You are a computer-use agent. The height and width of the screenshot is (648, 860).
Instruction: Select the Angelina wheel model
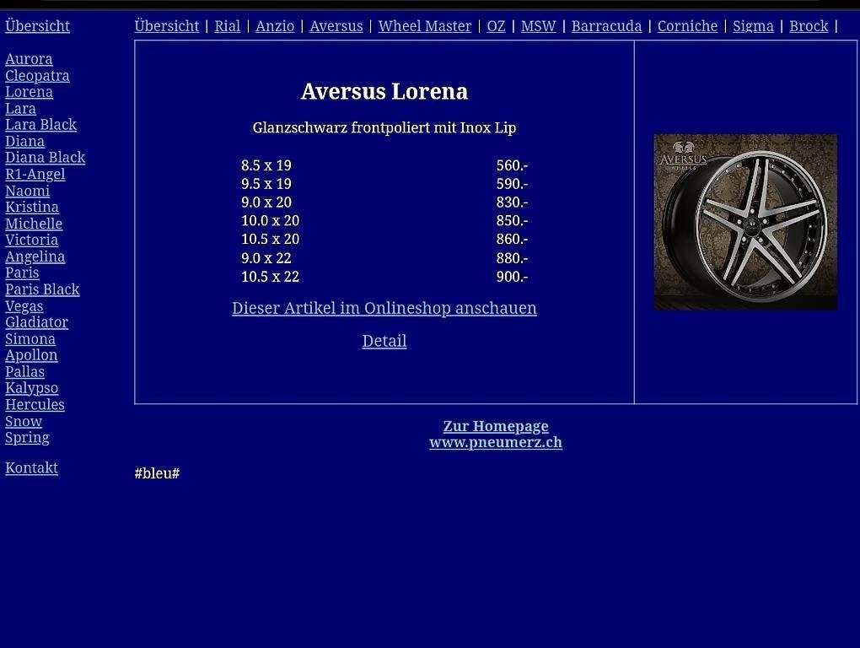tap(35, 256)
